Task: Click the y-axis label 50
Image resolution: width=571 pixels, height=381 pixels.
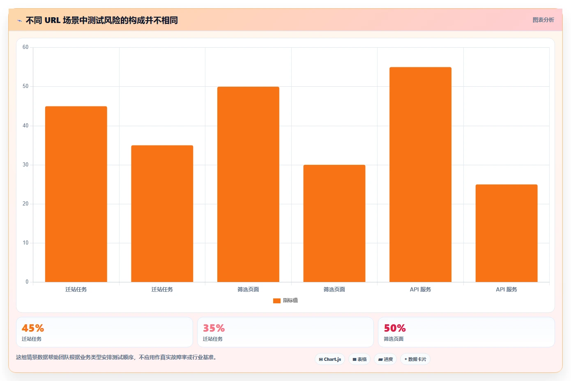Action: click(x=25, y=86)
